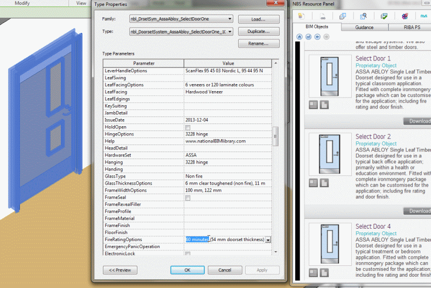
Task: Select the blue door model in 3D view
Action: click(45, 120)
